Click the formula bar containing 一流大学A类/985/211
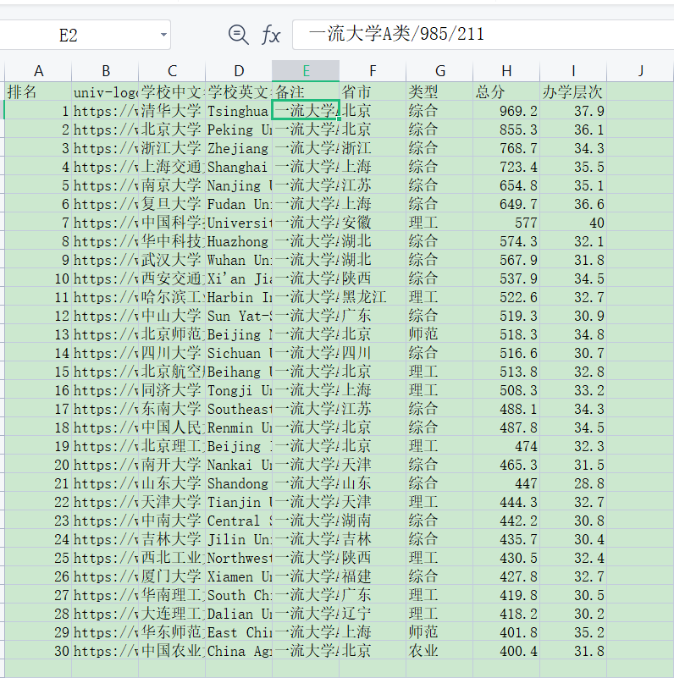 click(x=483, y=35)
